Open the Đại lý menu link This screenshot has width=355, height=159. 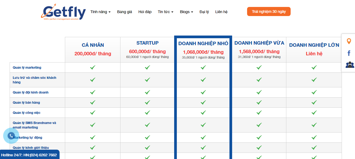(204, 12)
